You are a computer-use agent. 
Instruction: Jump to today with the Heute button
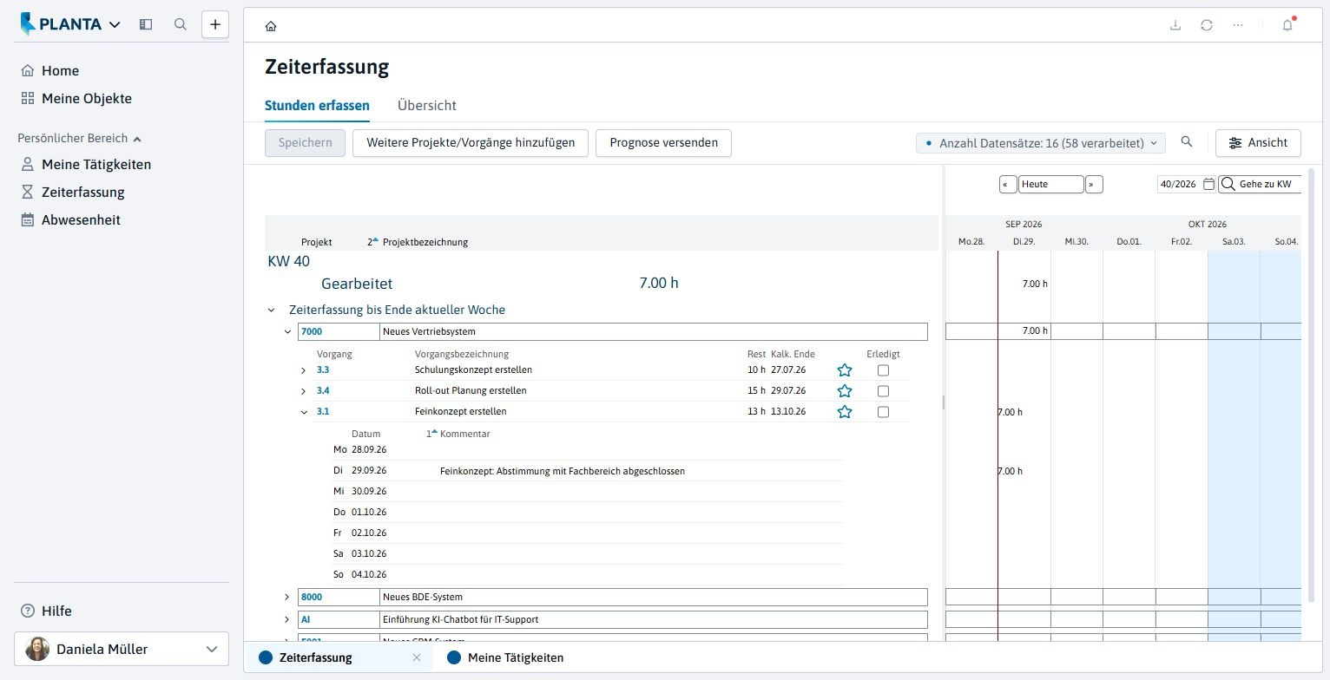coord(1051,184)
